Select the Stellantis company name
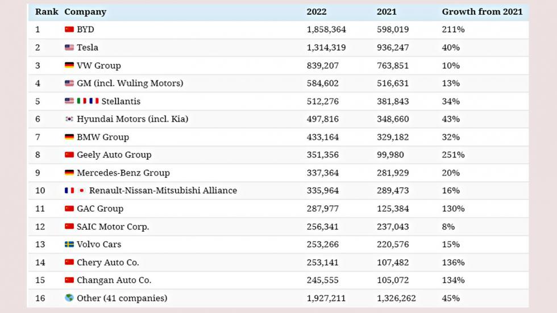Screen dimensions: 557x313 pos(120,101)
